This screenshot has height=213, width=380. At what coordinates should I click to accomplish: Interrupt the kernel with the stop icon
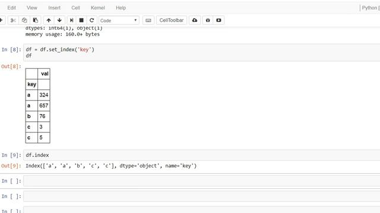coord(81,20)
